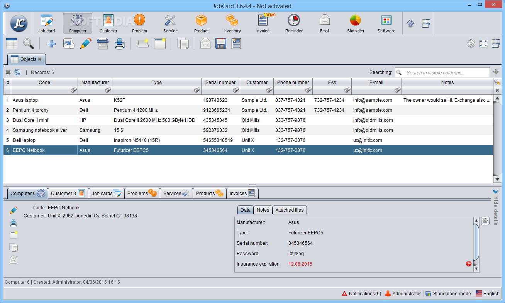Open the Problem module
The image size is (505, 303).
click(x=139, y=24)
